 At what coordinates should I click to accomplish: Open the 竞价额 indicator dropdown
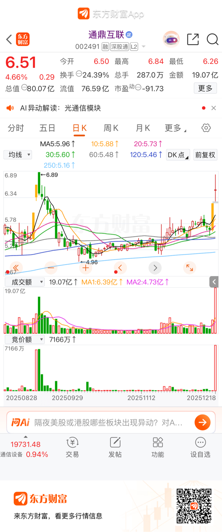pos(24,339)
